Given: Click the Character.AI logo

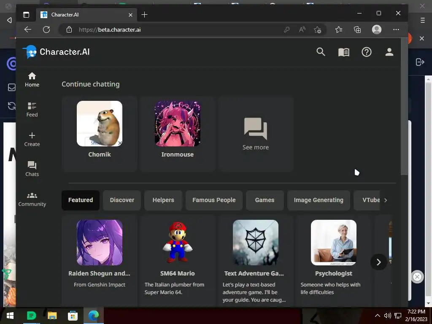Looking at the screenshot, I should pos(56,52).
